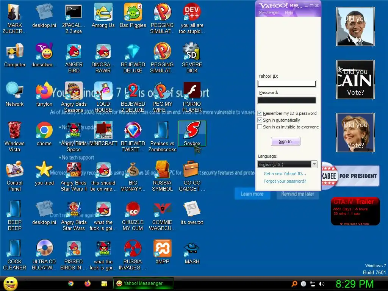Click the tray search magnifier icon
This screenshot has width=388, height=291.
294,284
